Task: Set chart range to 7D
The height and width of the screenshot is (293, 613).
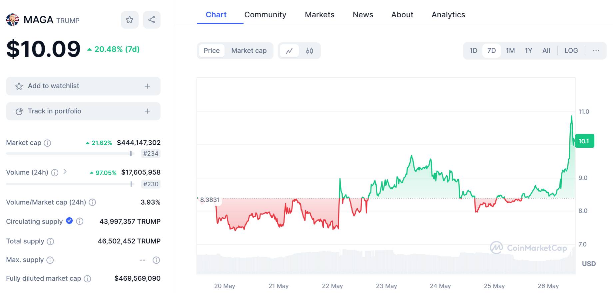Action: (491, 51)
